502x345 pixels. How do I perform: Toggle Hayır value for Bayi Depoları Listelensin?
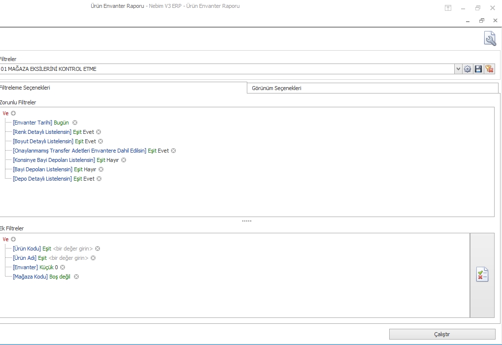tap(90, 169)
